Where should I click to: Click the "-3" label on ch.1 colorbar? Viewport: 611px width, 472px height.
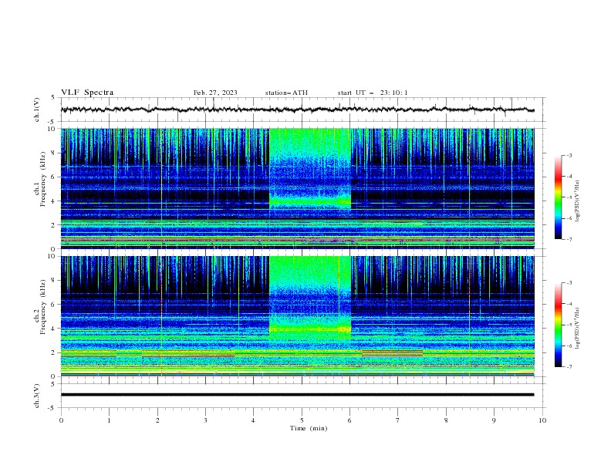[x=569, y=155]
